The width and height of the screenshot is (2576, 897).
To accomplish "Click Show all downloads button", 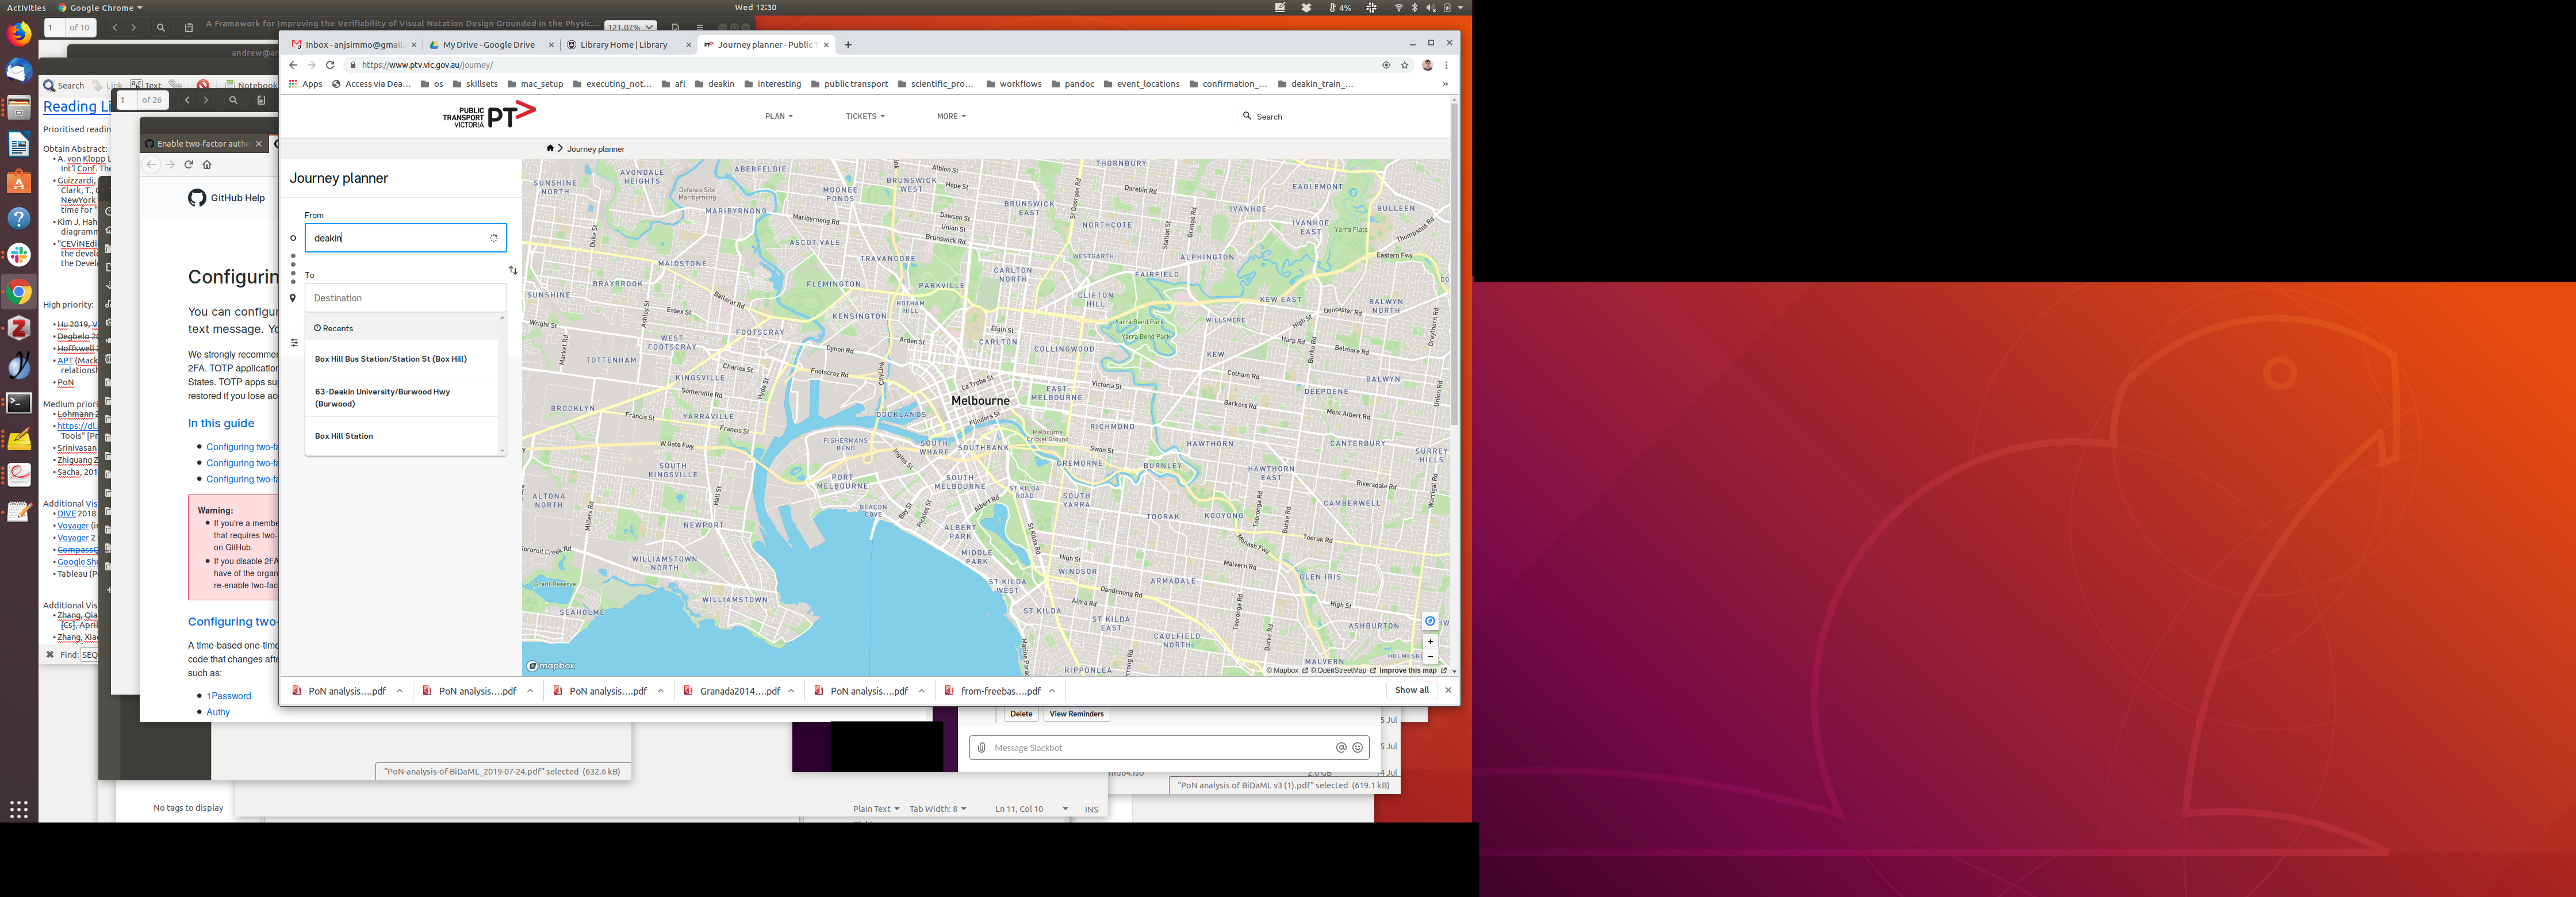I will (1411, 690).
